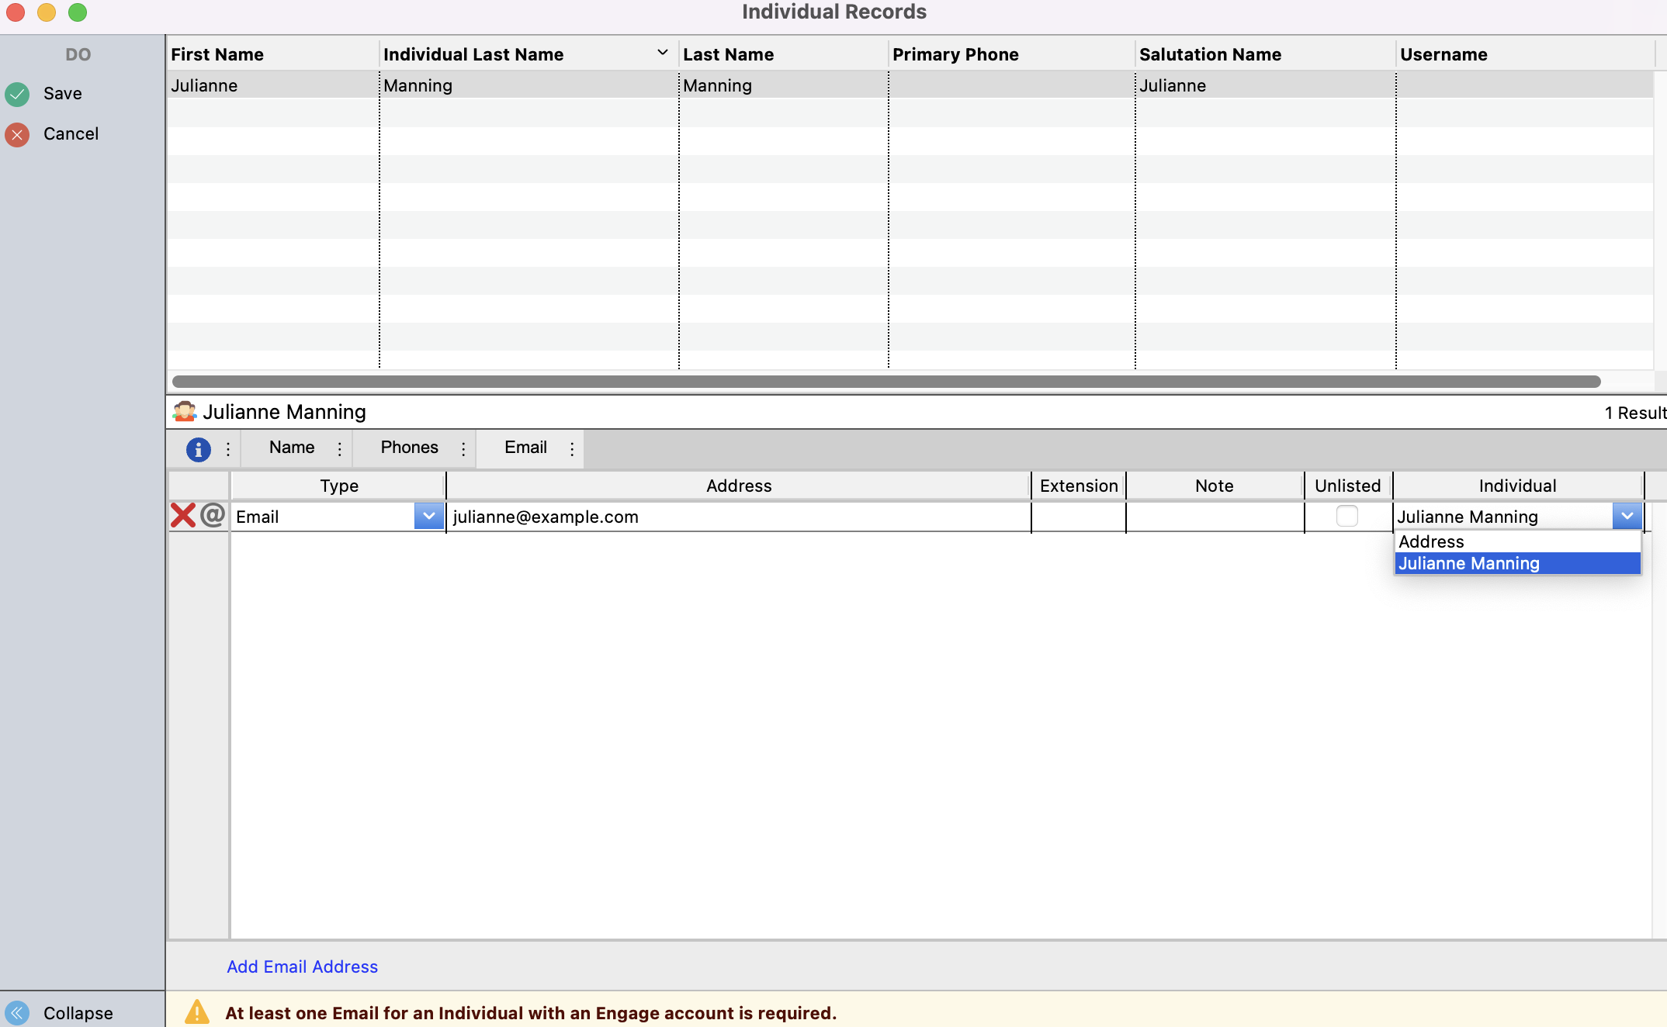This screenshot has width=1667, height=1027.
Task: Expand Individual Last Name column chevron
Action: 662,53
